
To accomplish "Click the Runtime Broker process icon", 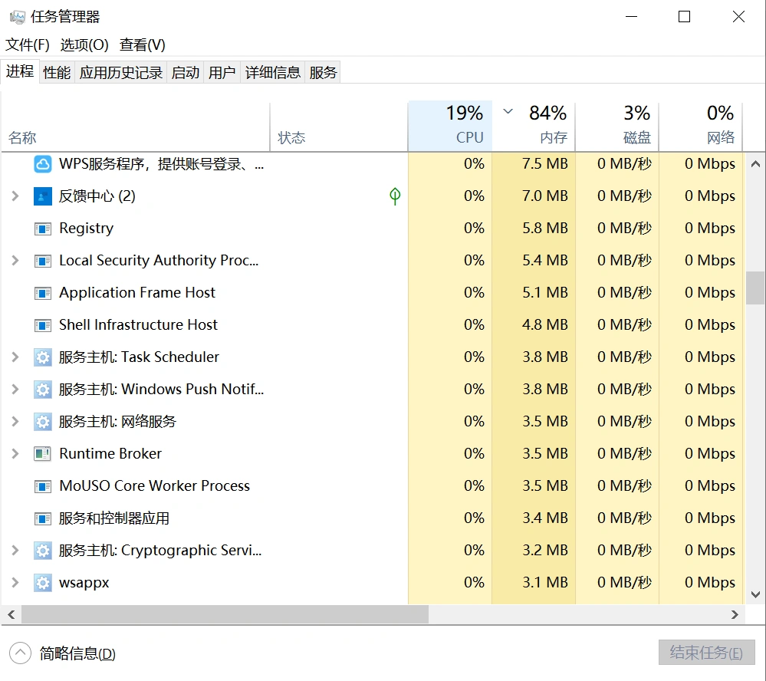I will pyautogui.click(x=42, y=454).
